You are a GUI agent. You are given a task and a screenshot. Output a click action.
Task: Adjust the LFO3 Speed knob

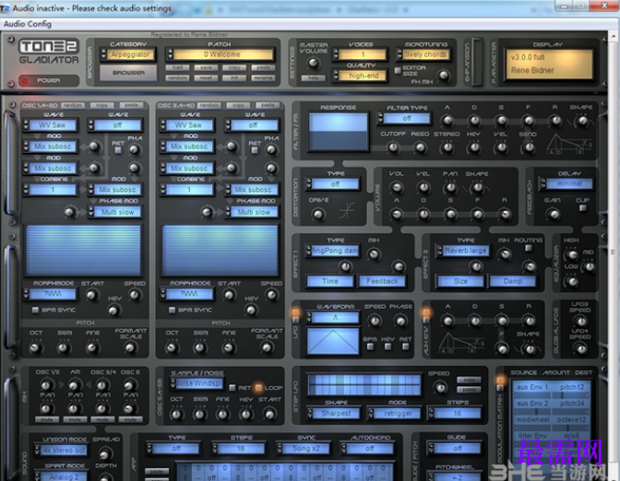coord(580,321)
